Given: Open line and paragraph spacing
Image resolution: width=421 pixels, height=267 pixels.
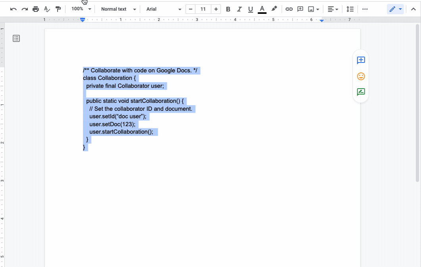Looking at the screenshot, I should click(x=350, y=9).
